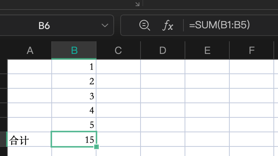Viewport: 278px width, 156px height.
Task: Click the green fill handle of B6
Action: click(x=96, y=146)
